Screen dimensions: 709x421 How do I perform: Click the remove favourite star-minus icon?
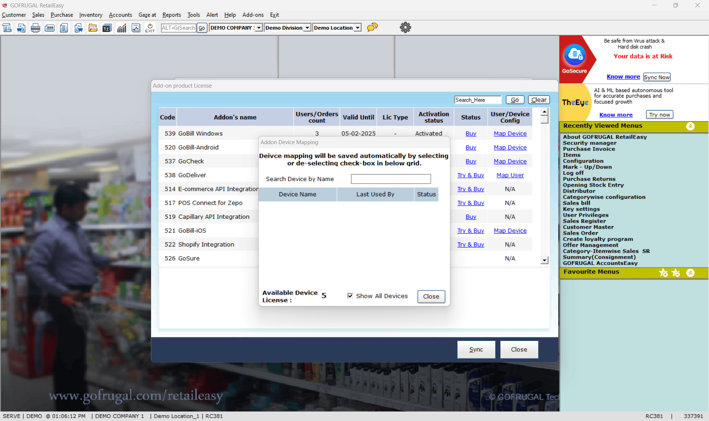coord(676,273)
